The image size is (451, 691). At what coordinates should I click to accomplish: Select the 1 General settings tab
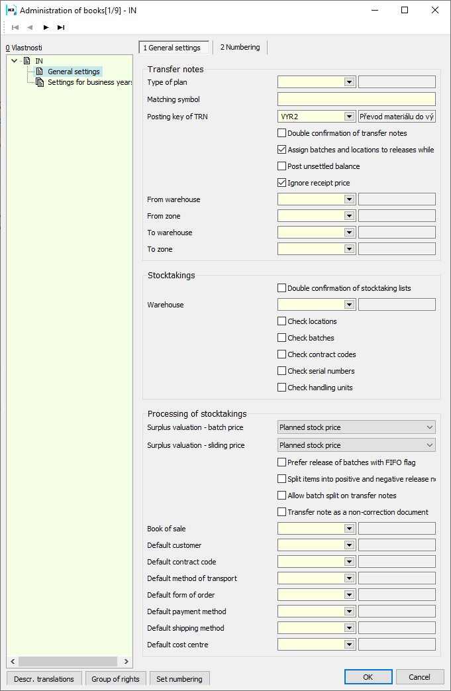[172, 48]
